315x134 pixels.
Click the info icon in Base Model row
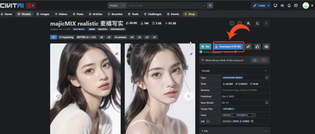267,103
